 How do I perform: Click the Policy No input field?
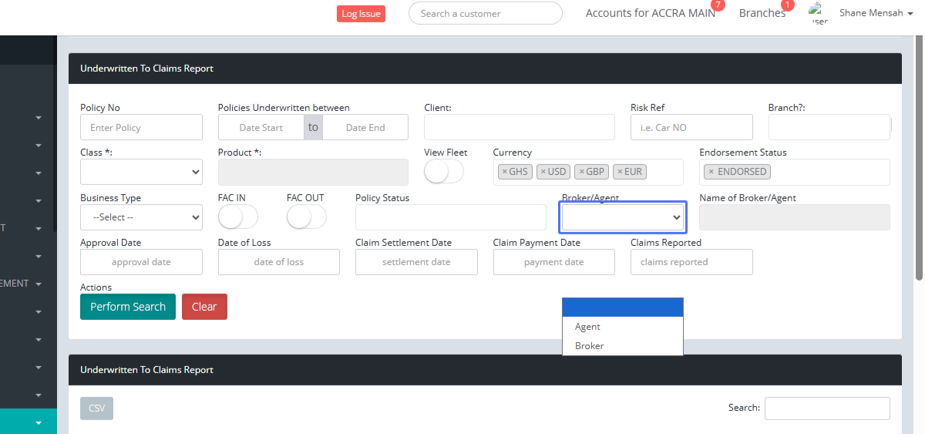tap(141, 128)
